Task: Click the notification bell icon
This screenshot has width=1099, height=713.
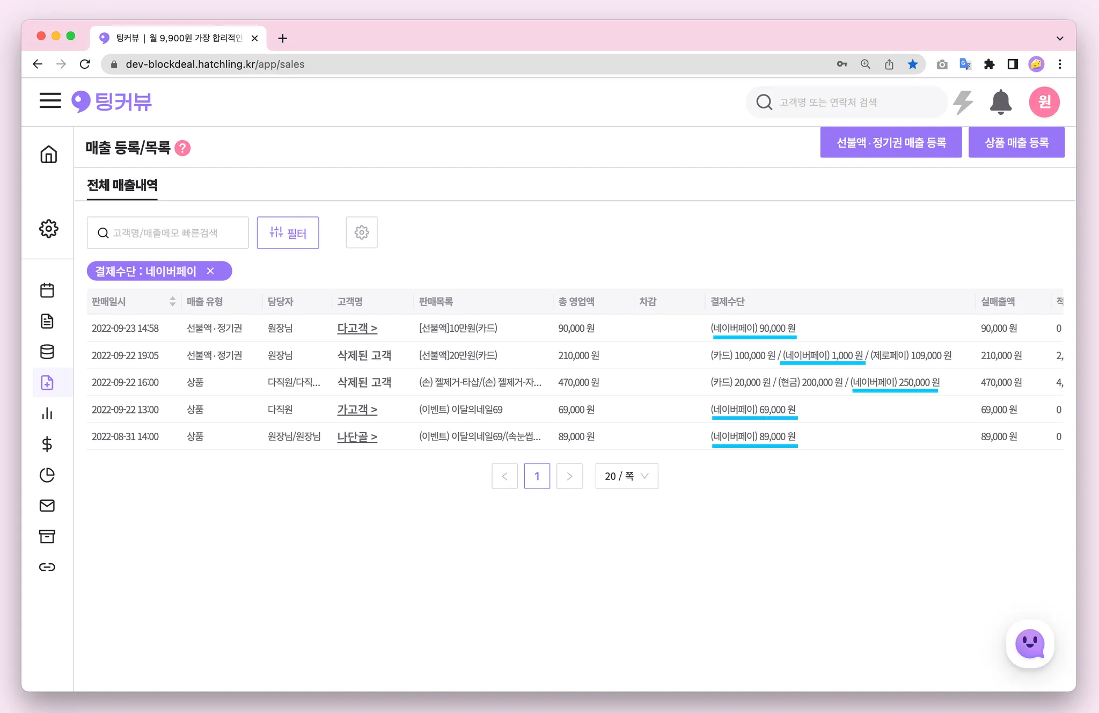Action: point(1000,102)
